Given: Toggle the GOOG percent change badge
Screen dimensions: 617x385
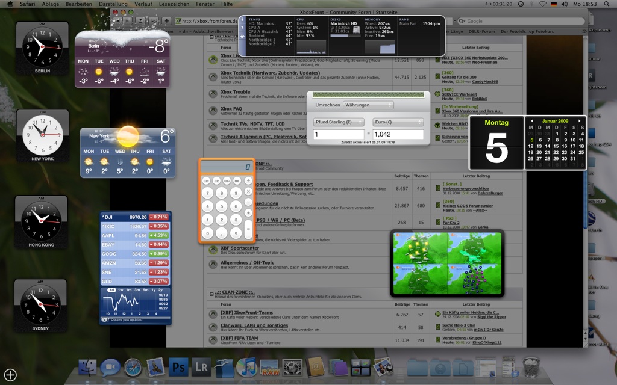Looking at the screenshot, I should (160, 254).
